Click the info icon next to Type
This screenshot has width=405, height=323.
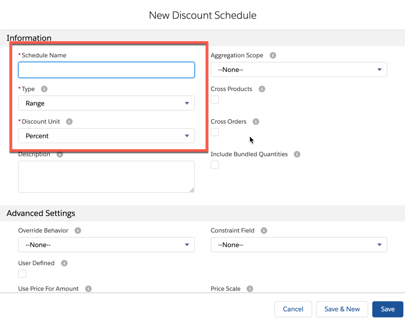[44, 89]
